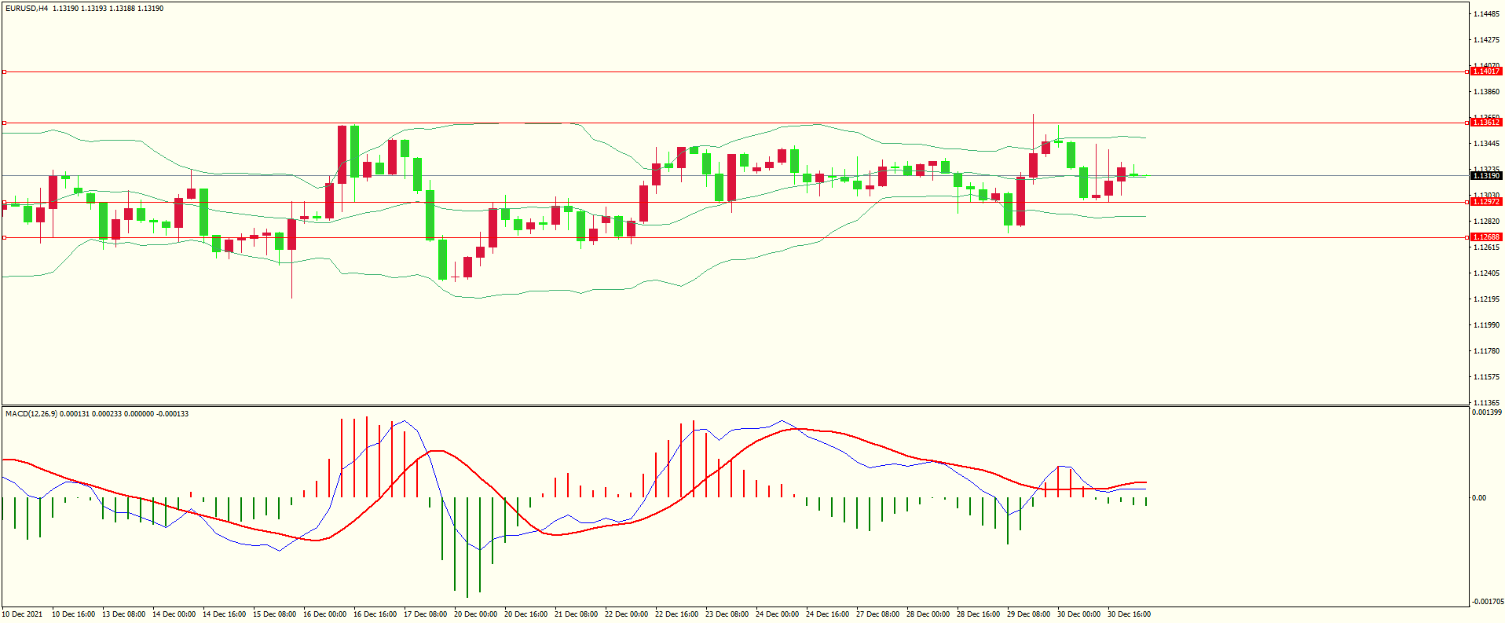
Task: Click the 10 Dec 2021 date label
Action: tap(23, 614)
